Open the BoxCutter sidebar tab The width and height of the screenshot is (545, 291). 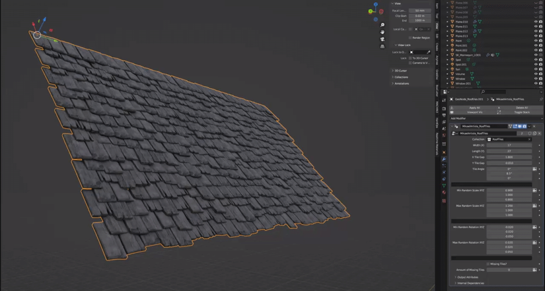click(x=437, y=90)
